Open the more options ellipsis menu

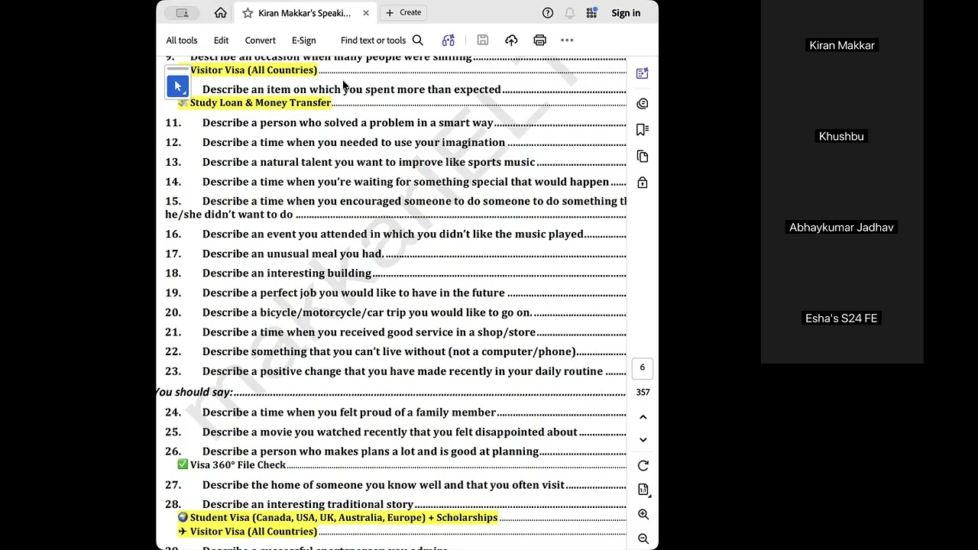(x=567, y=40)
